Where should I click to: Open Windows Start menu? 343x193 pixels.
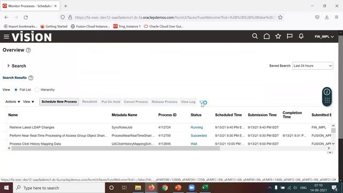click(6, 188)
